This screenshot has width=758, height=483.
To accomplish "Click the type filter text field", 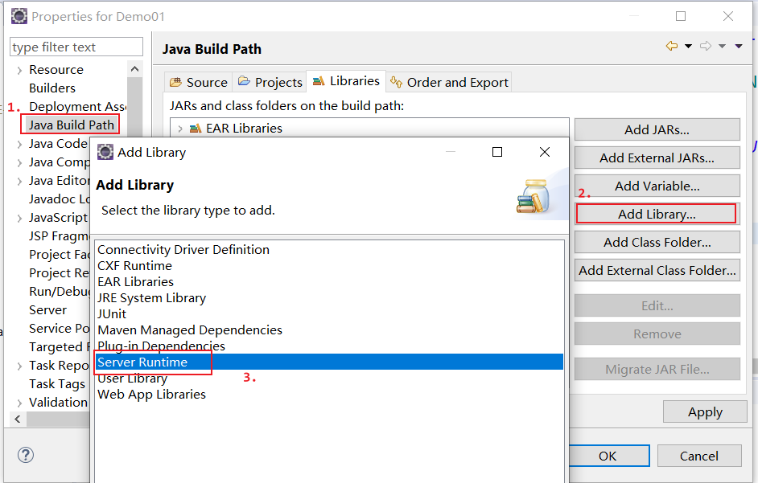I will [76, 47].
